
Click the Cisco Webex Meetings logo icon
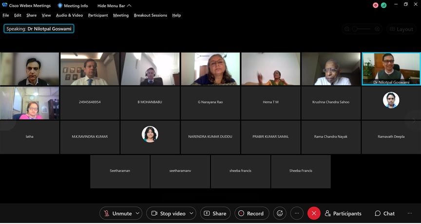coord(4,5)
